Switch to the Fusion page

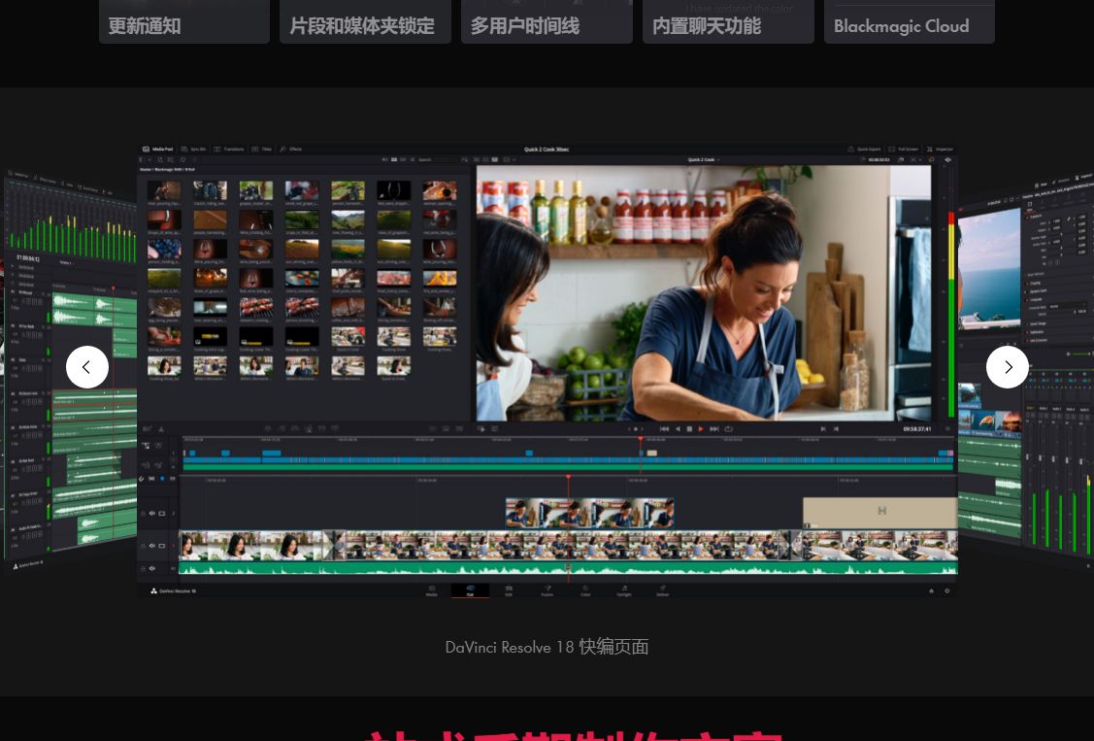pos(547,591)
